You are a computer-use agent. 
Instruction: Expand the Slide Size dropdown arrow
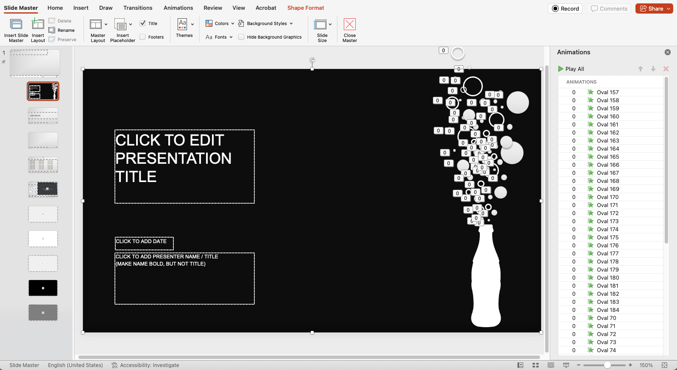(x=330, y=24)
